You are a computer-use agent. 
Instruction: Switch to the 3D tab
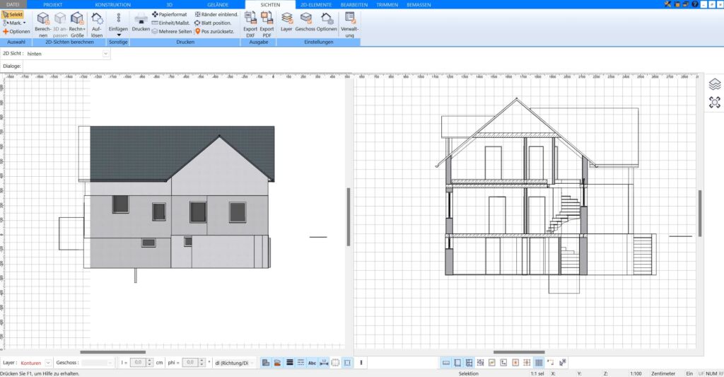click(x=169, y=5)
